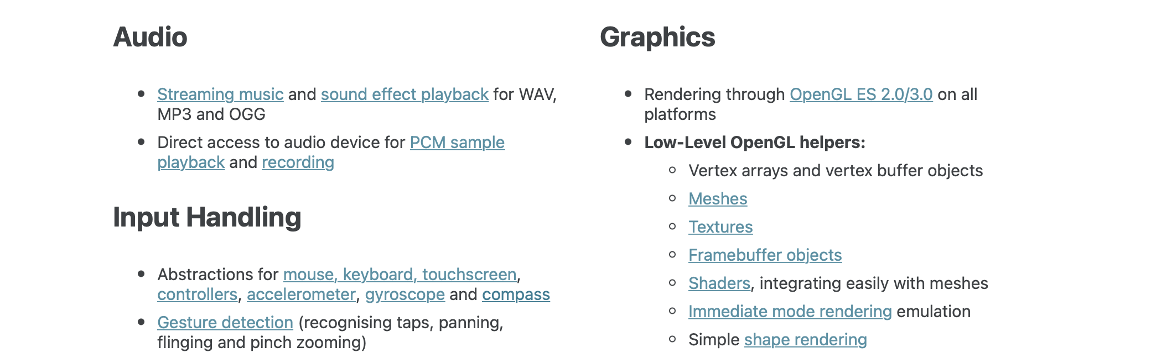Click the Input Handling heading
The height and width of the screenshot is (358, 1151).
[x=207, y=217]
